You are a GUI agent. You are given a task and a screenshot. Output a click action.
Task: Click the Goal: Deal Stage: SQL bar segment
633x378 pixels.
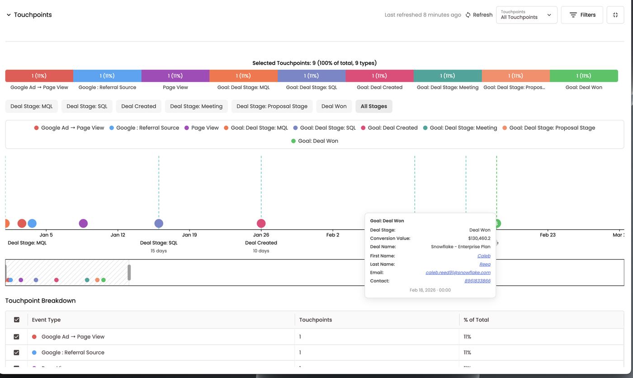[x=312, y=76]
